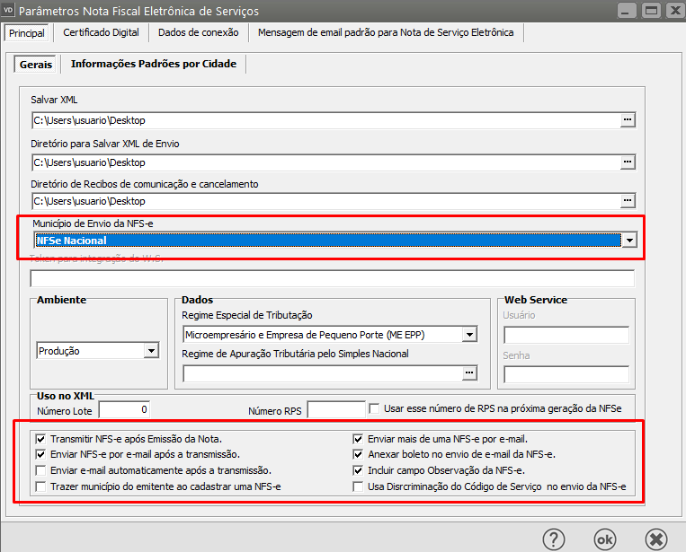Click the help question mark icon
This screenshot has width=686, height=552.
(554, 539)
